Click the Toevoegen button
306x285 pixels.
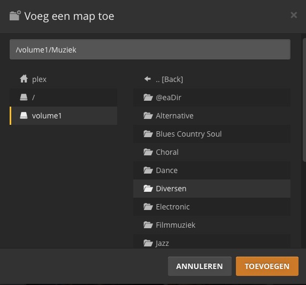tap(267, 266)
